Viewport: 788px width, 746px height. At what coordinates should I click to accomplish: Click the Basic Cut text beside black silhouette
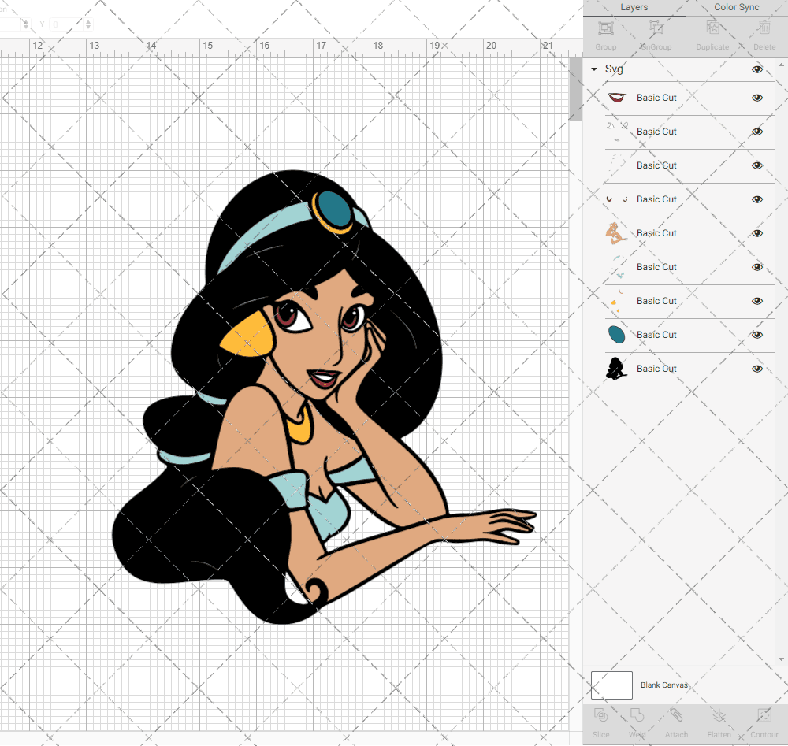tap(656, 368)
